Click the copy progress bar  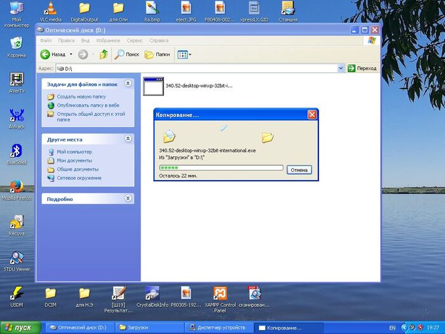pyautogui.click(x=221, y=168)
